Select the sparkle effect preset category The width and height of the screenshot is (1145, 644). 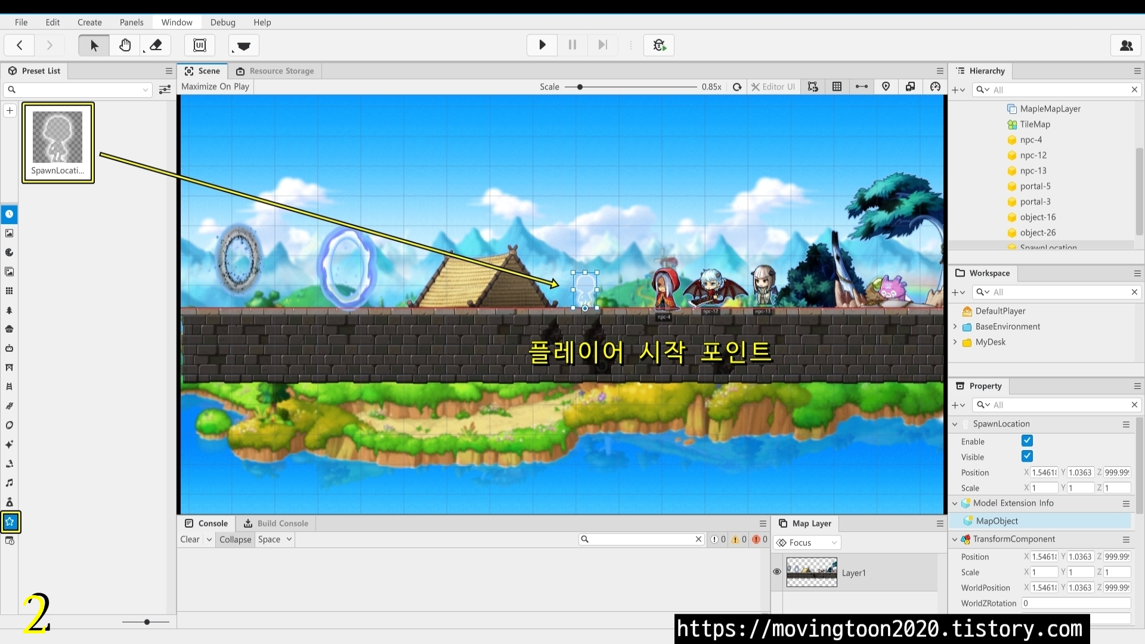click(10, 444)
